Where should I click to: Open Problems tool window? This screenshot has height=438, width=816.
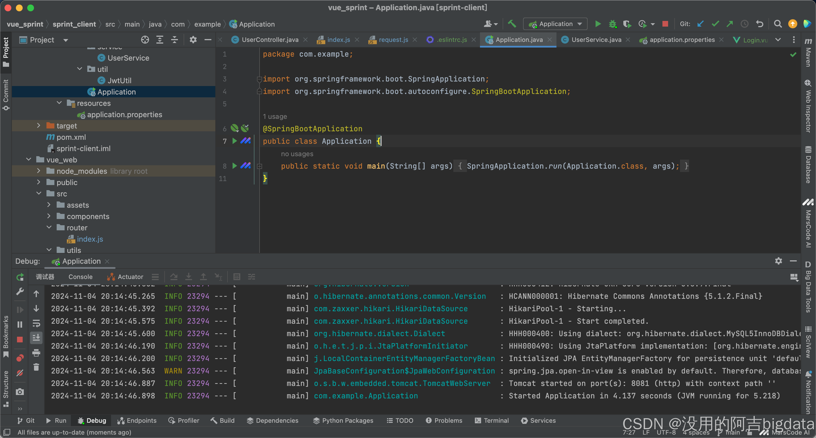pyautogui.click(x=444, y=420)
